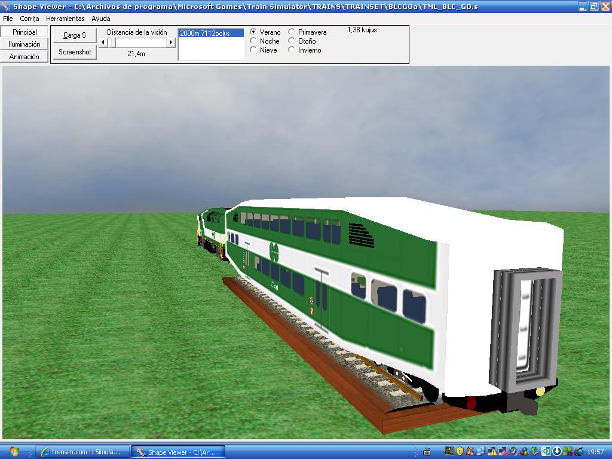612x459 pixels.
Task: Switch to trensim.com Internet Explorer window
Action: pyautogui.click(x=81, y=452)
